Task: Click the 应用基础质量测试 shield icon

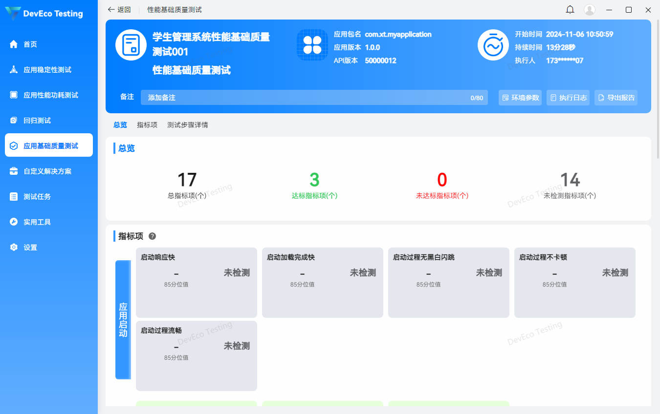Action: (14, 146)
